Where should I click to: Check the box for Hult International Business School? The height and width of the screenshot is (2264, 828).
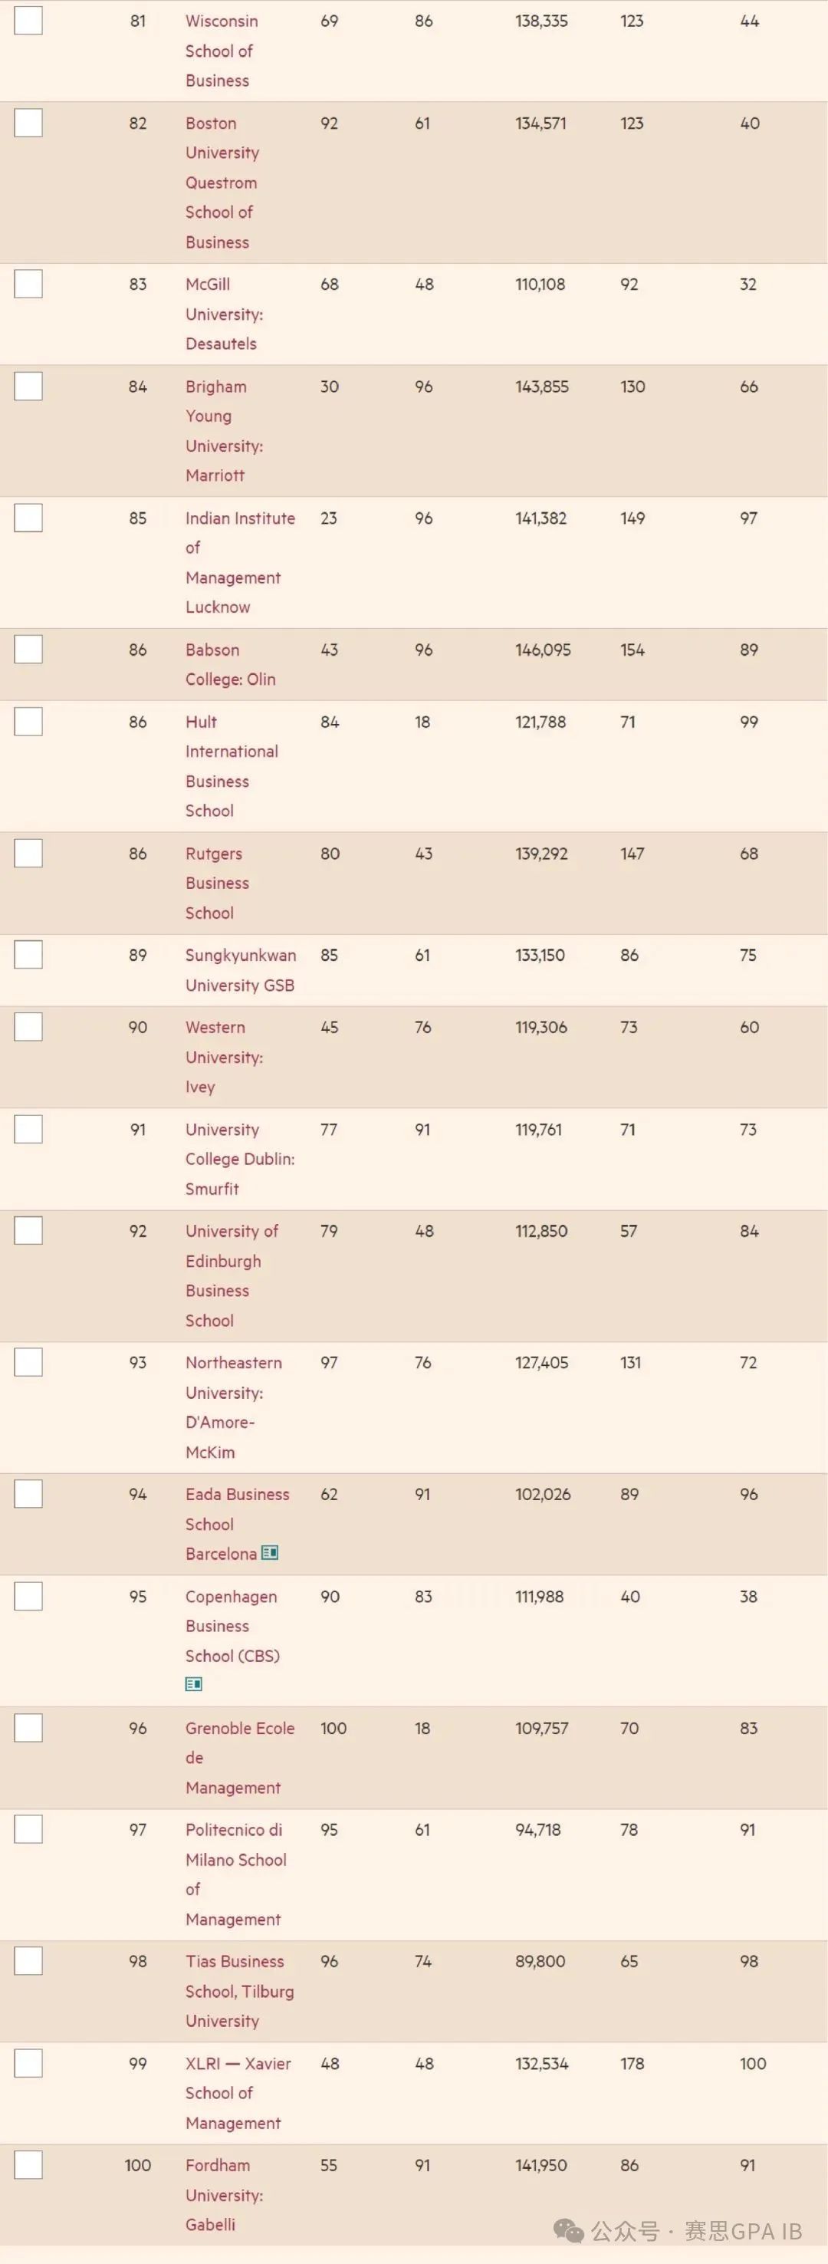[x=28, y=722]
